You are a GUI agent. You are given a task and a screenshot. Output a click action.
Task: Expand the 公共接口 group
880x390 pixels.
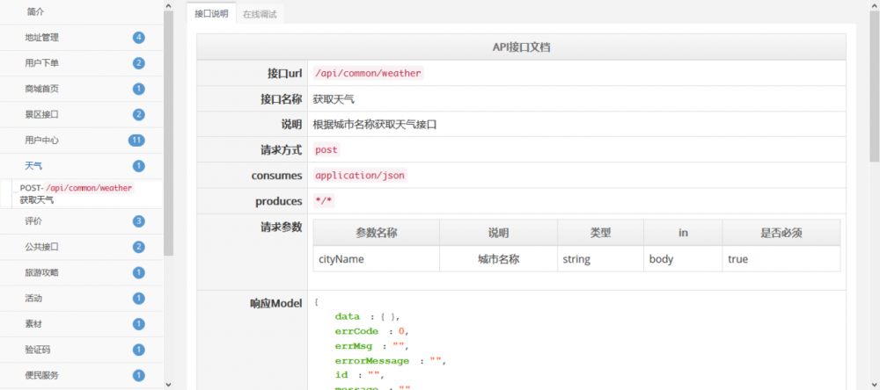(x=81, y=247)
